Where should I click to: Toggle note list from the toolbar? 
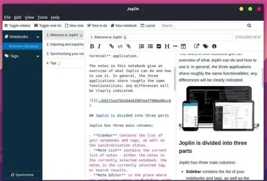[48, 25]
